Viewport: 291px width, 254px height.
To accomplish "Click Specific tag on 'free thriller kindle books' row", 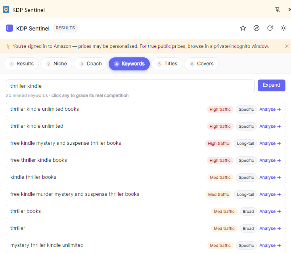I will (x=246, y=161).
